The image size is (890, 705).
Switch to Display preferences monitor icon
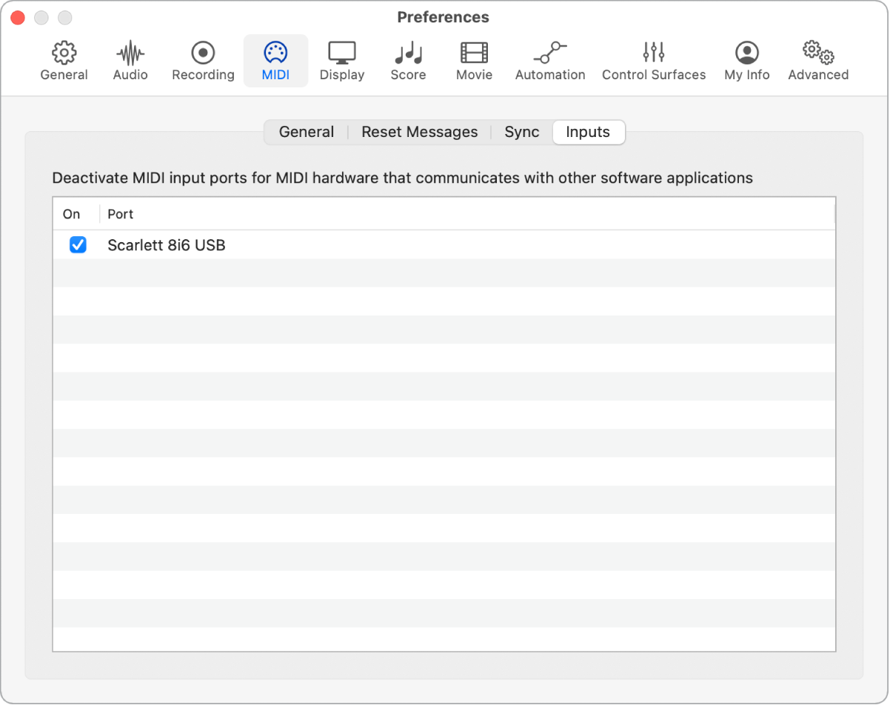342,53
